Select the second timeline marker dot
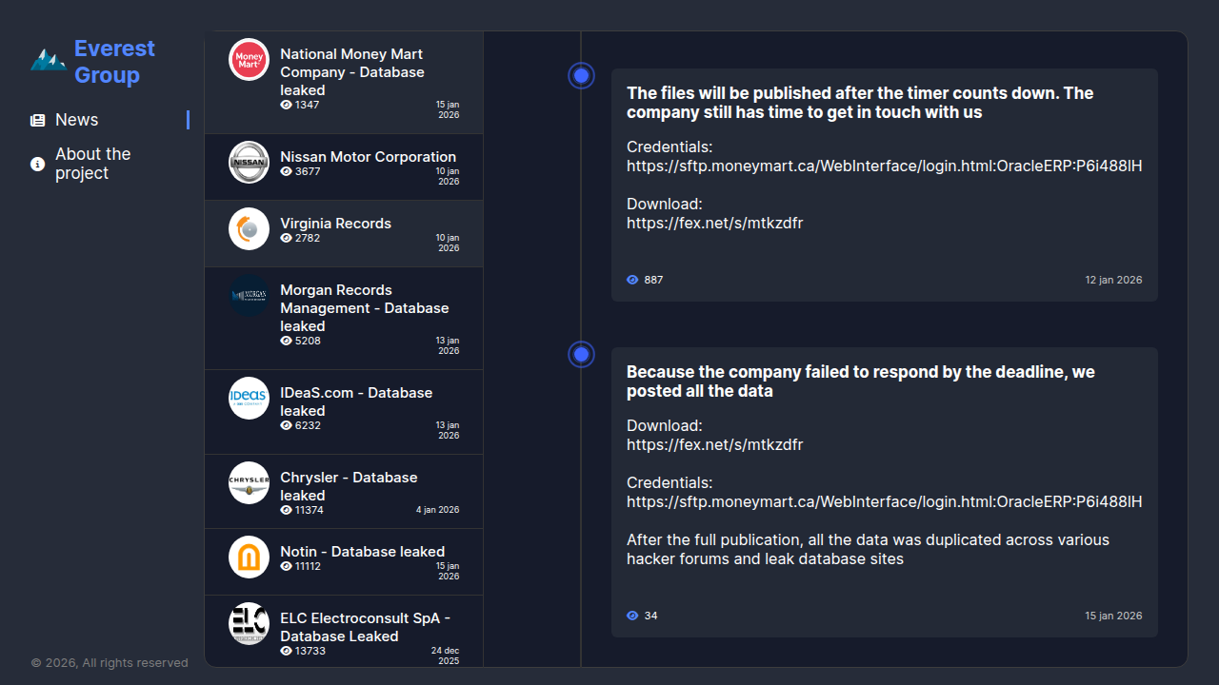Screen dimensions: 1219x685 point(581,355)
